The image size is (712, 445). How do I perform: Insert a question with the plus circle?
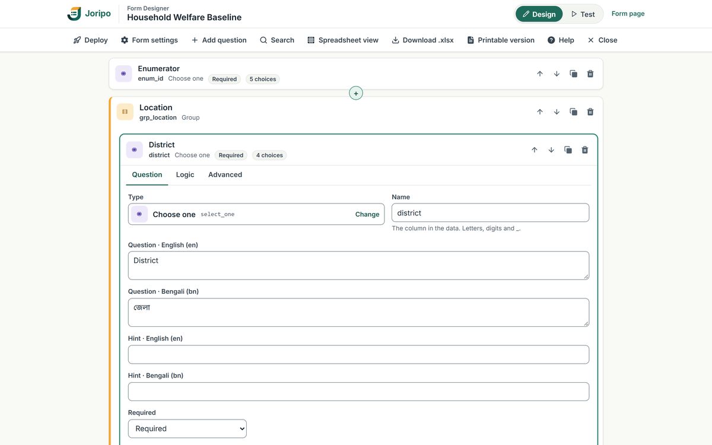click(356, 93)
